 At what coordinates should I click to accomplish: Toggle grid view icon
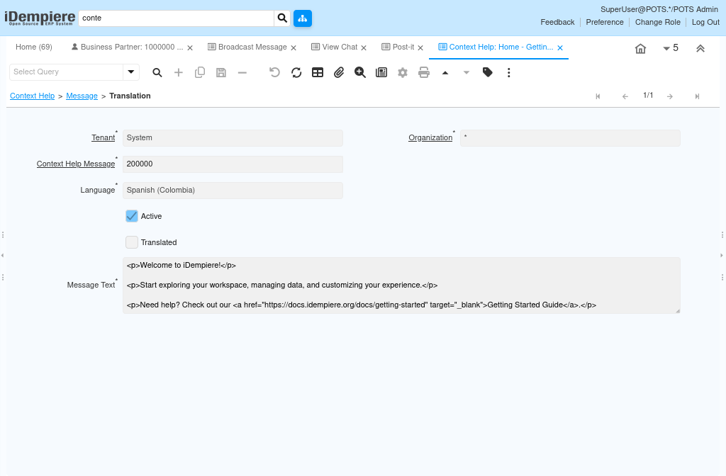[318, 73]
